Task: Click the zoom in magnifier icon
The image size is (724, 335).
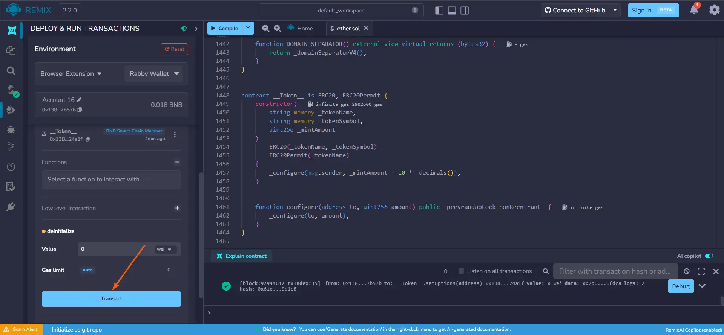Action: [x=278, y=28]
